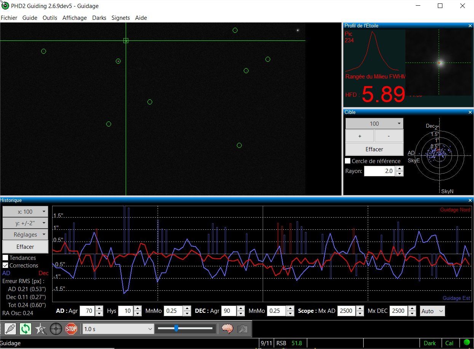Adjust the gamma slider handle

pos(176,328)
